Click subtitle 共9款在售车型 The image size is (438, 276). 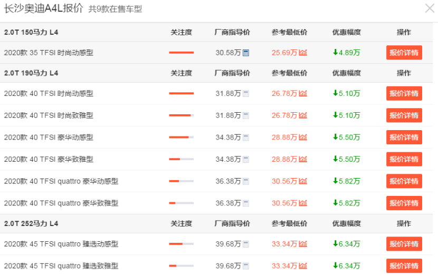115,9
